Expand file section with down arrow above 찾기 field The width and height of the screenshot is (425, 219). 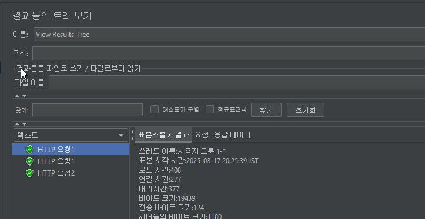[24, 96]
